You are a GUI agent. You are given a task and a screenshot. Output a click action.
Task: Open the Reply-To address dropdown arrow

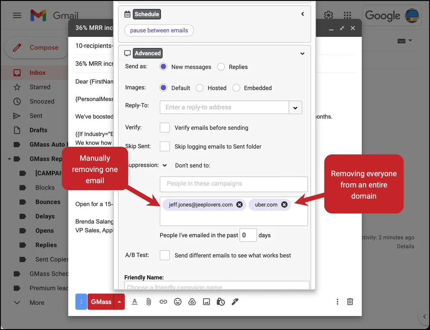296,107
